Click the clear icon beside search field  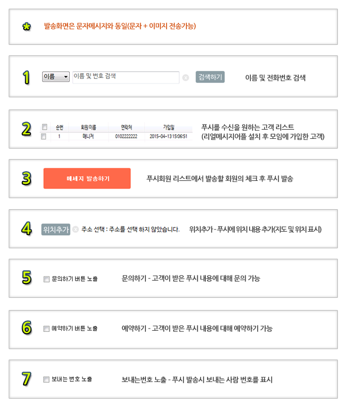click(x=186, y=77)
